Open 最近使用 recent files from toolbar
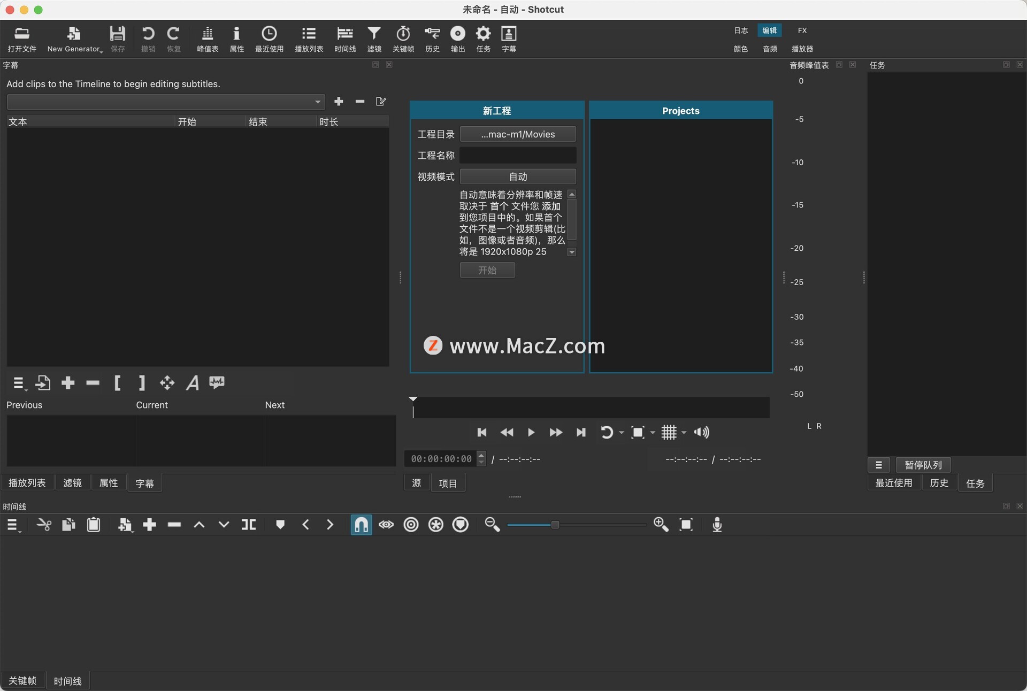The height and width of the screenshot is (691, 1027). [269, 39]
